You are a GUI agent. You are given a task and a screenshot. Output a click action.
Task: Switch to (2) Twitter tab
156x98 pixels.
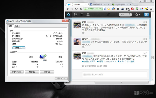[77, 4]
